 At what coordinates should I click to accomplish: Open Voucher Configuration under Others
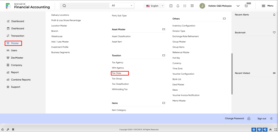click(183, 74)
